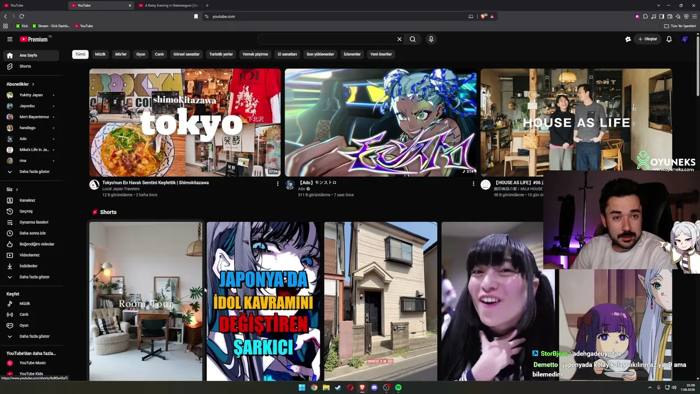Select the Mix'ler filter chip
This screenshot has height=394, width=700.
[121, 54]
